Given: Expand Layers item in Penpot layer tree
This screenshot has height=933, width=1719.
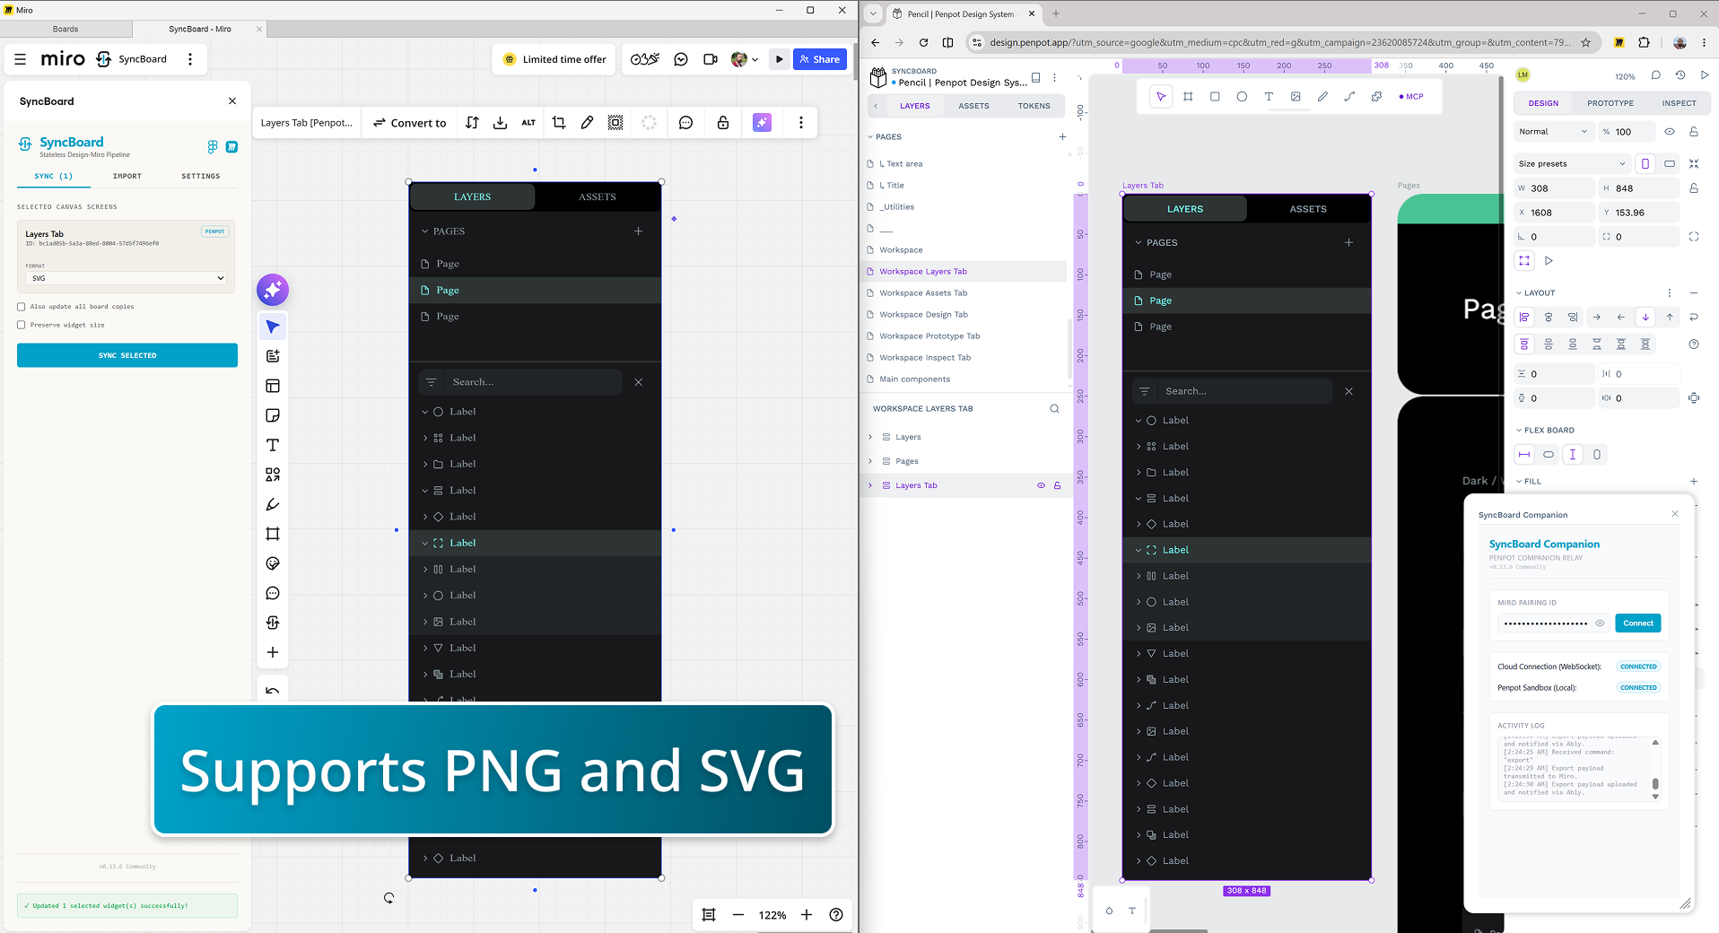Looking at the screenshot, I should pyautogui.click(x=870, y=437).
